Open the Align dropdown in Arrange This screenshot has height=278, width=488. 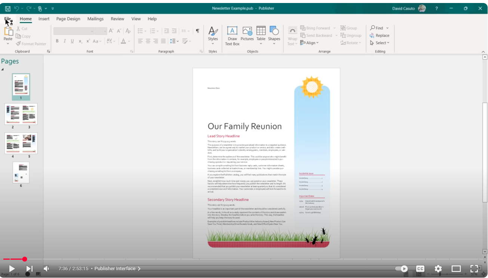point(310,43)
